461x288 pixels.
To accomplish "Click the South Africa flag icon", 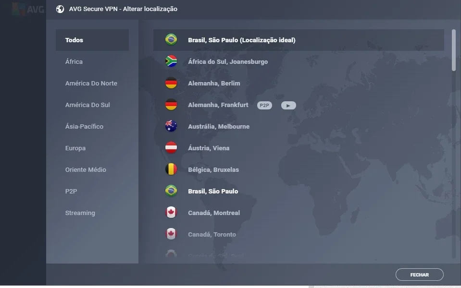I will tap(171, 61).
